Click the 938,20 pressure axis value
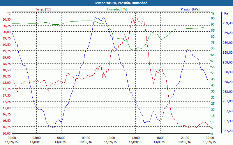Viewport: 233px width, 145px height. tap(227, 82)
